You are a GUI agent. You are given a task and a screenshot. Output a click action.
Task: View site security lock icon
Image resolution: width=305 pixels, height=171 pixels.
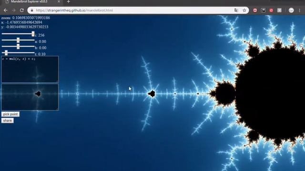click(x=32, y=10)
